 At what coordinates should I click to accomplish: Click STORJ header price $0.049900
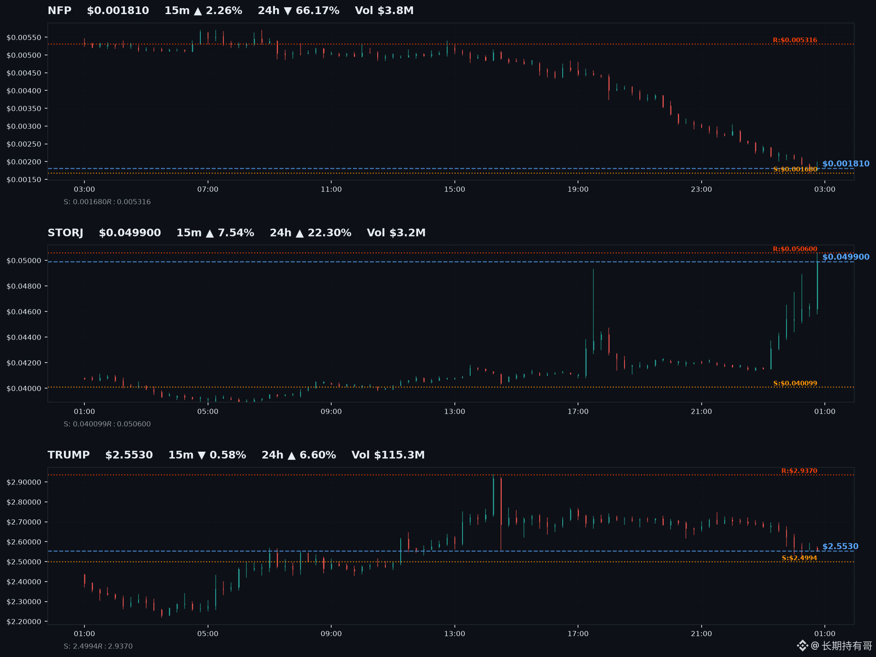click(130, 233)
